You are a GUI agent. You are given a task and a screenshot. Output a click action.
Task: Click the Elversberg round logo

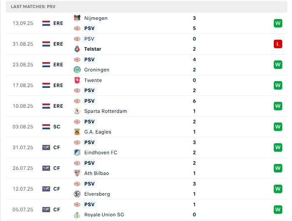(x=77, y=194)
